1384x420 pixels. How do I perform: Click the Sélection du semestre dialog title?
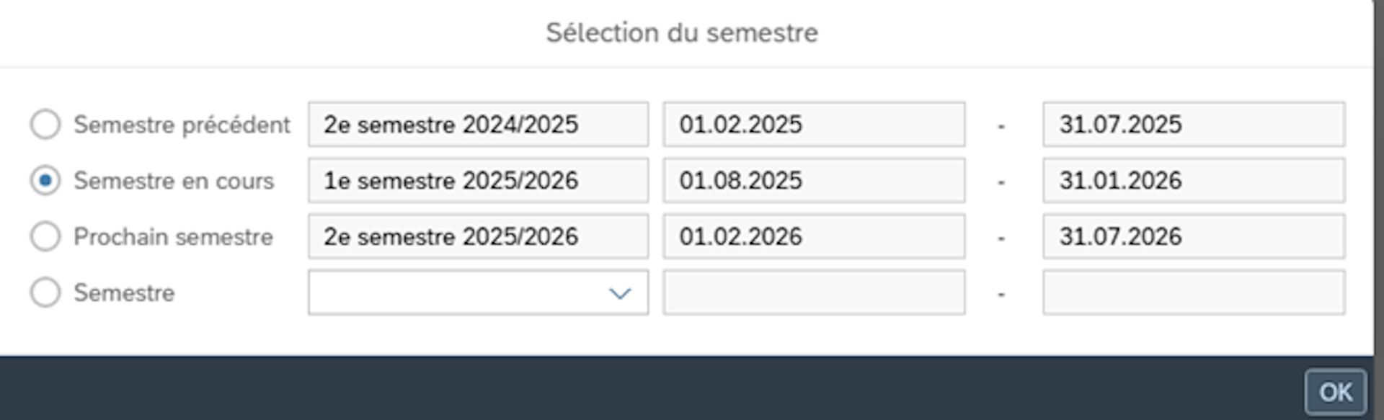pyautogui.click(x=682, y=32)
